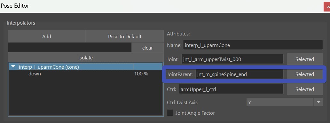Select the interp_l_uparmCone (cone) row

coord(85,67)
